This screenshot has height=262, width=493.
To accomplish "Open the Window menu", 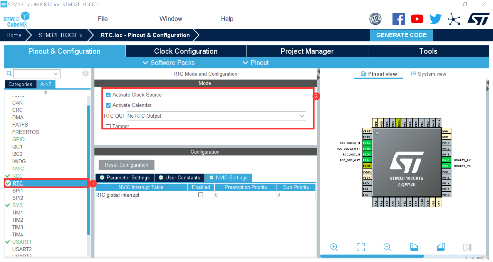I will pos(171,19).
